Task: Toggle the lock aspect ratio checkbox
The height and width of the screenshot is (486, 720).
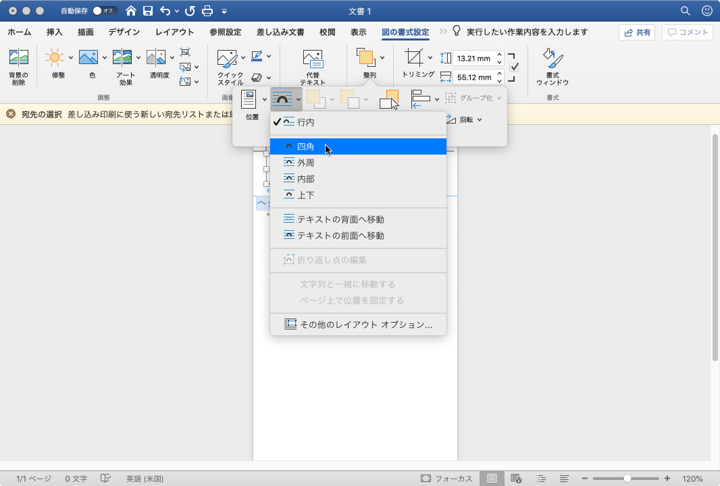Action: click(514, 67)
